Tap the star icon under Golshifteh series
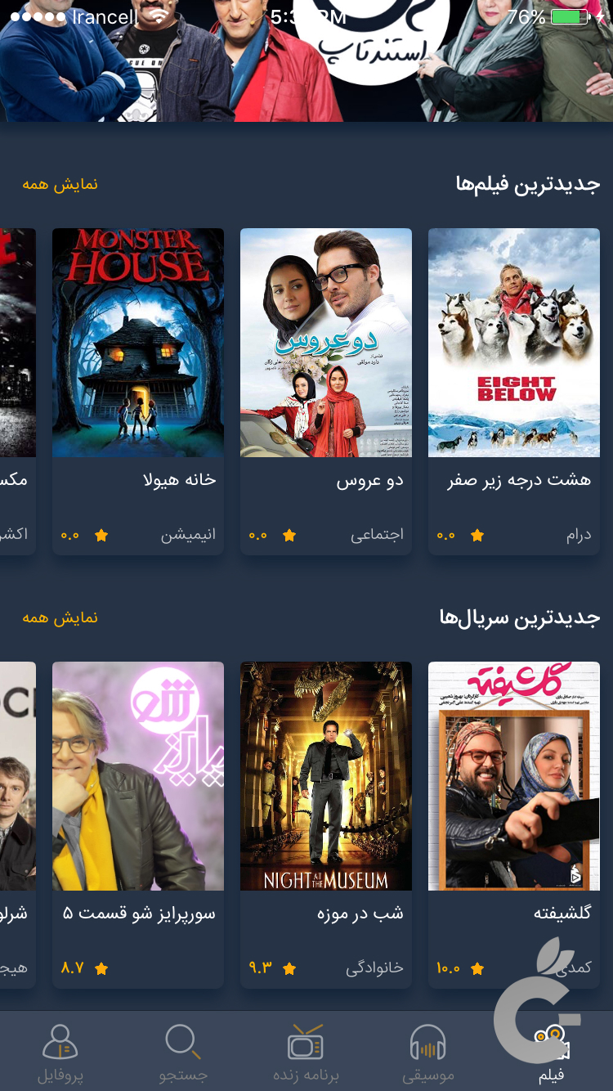 (477, 968)
